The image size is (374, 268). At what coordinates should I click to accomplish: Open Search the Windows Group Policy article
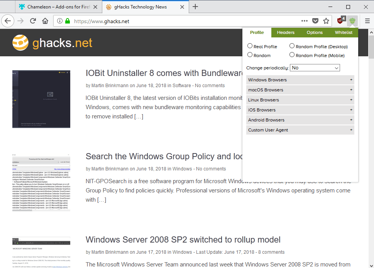click(164, 157)
